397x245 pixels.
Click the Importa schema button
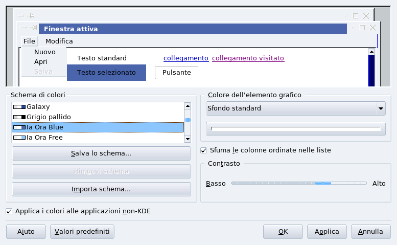101,189
